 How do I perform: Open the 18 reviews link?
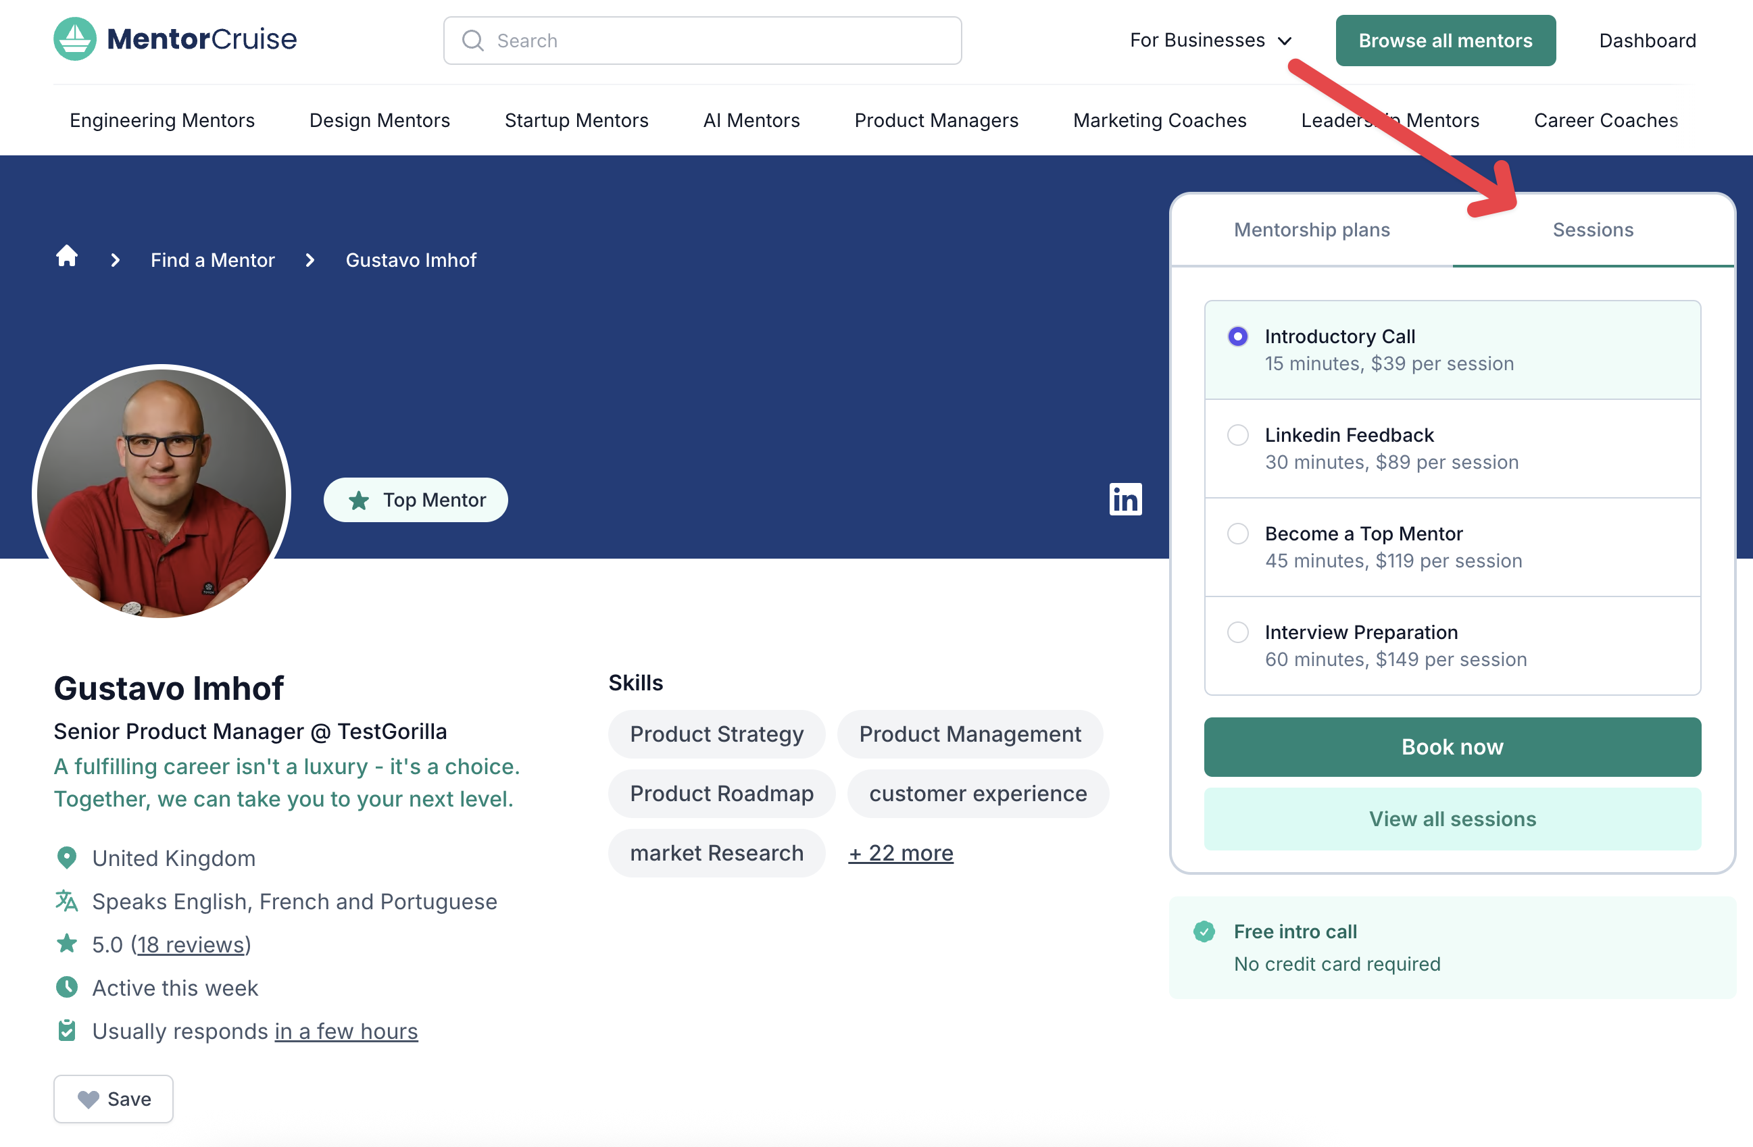click(191, 944)
